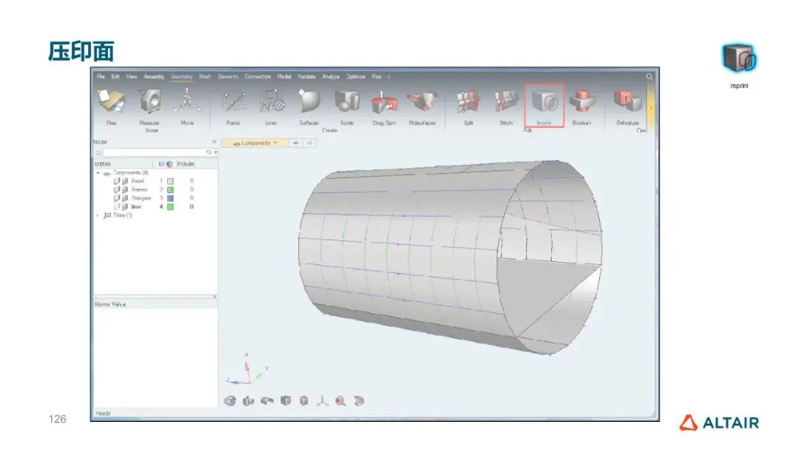Click the Defeature tool icon
The width and height of the screenshot is (799, 450).
(627, 104)
